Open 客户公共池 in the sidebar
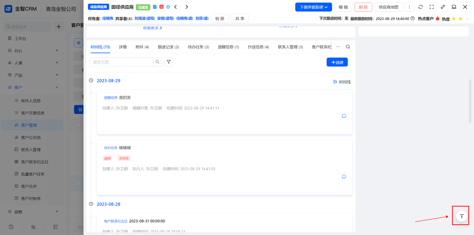This screenshot has height=235, width=474. point(32,137)
